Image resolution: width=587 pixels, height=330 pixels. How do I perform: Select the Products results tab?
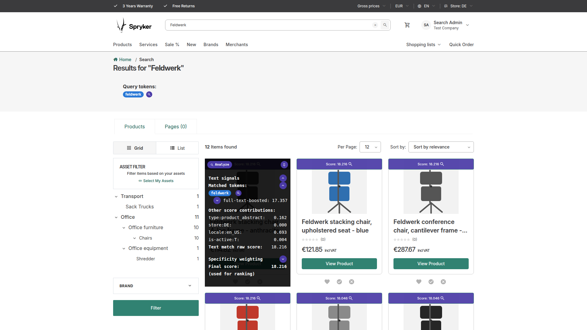click(135, 127)
